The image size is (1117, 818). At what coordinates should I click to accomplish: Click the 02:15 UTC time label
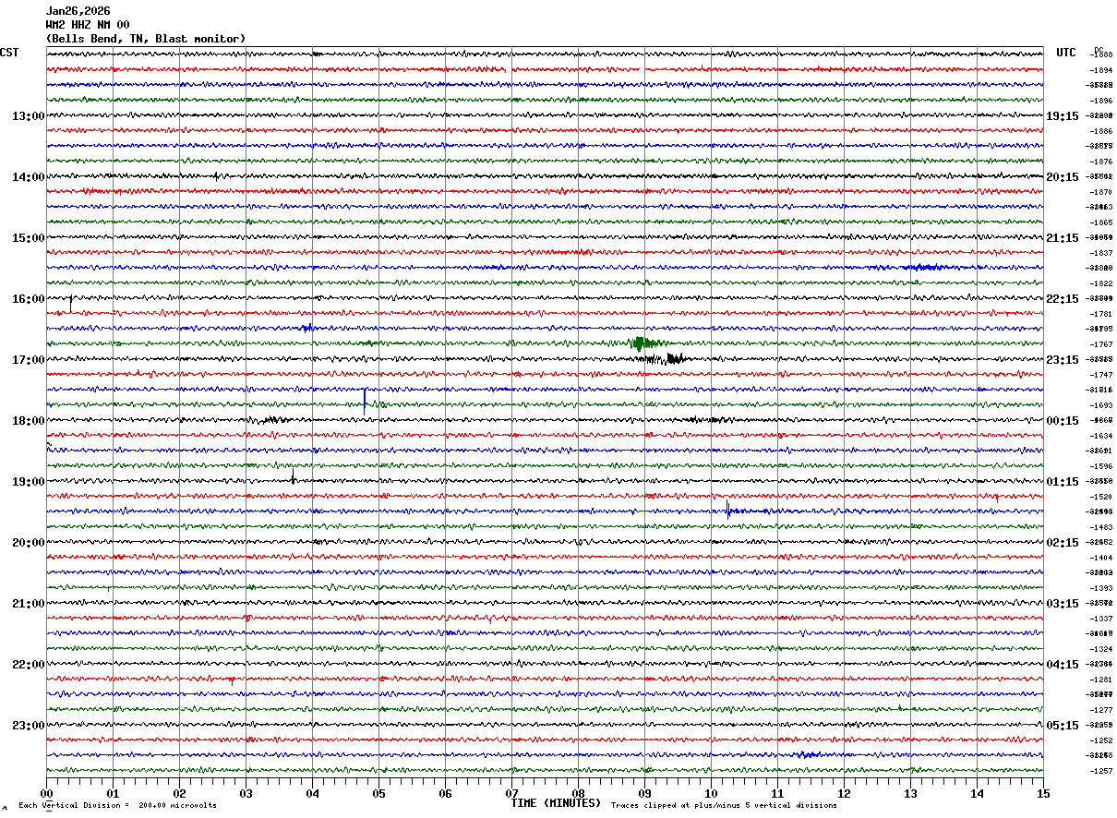[x=1063, y=543]
